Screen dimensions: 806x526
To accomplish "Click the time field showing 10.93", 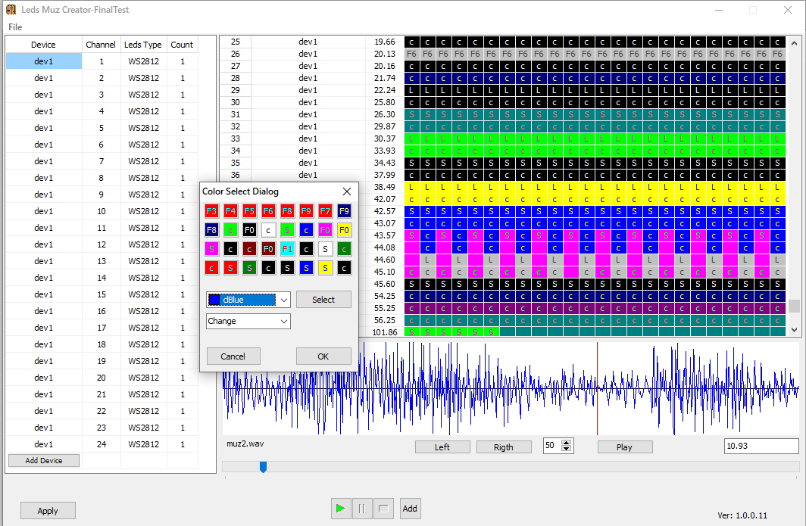I will pos(761,447).
